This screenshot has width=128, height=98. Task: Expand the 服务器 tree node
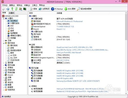[4, 63]
